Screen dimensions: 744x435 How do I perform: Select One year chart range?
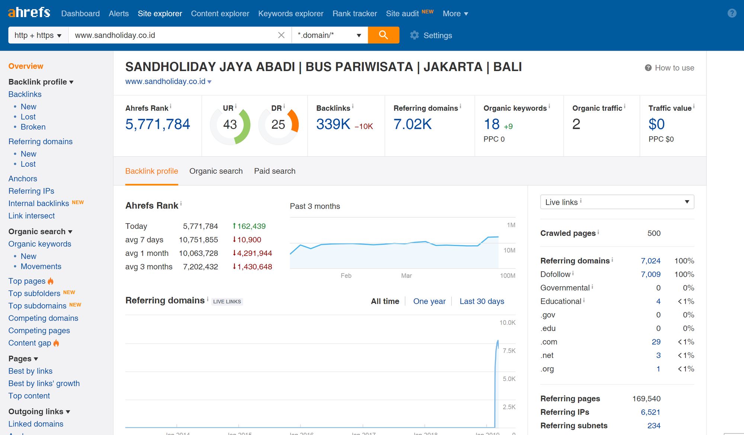[x=429, y=301]
